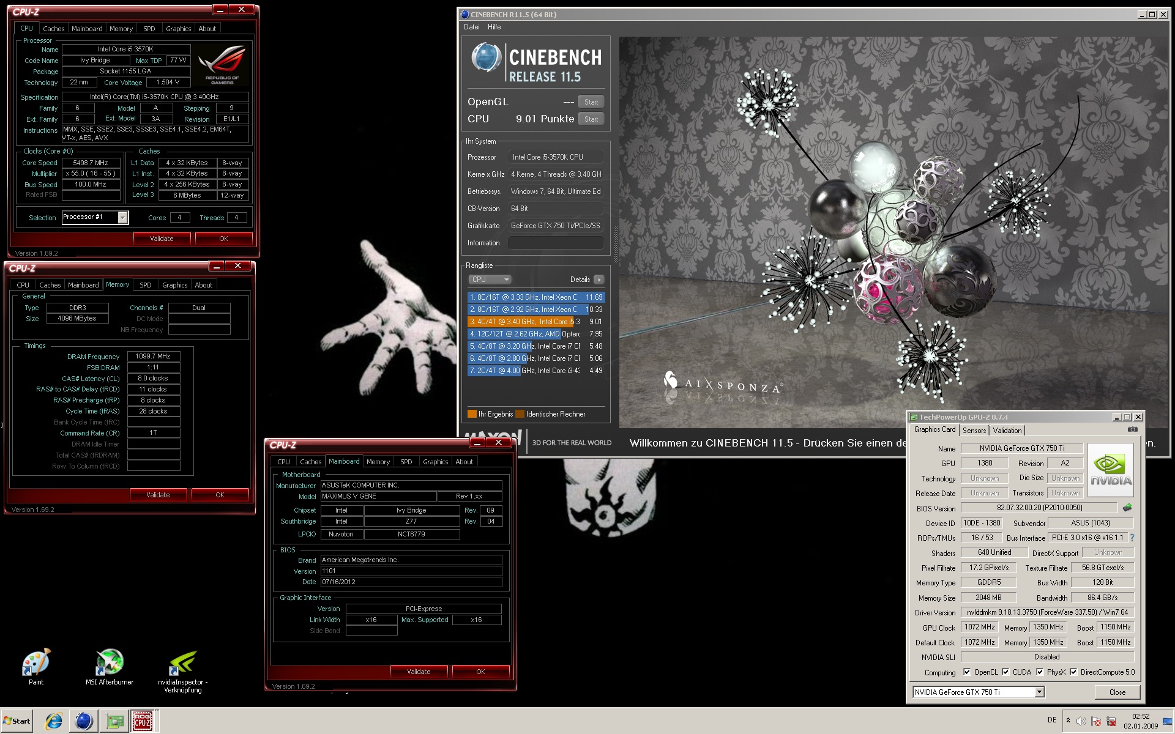Select ranking row 3 Intel Core i5 result
This screenshot has width=1175, height=734.
(x=536, y=322)
